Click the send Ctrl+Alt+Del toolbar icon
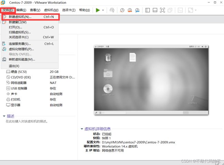This screenshot has height=165, width=224. [112, 10]
